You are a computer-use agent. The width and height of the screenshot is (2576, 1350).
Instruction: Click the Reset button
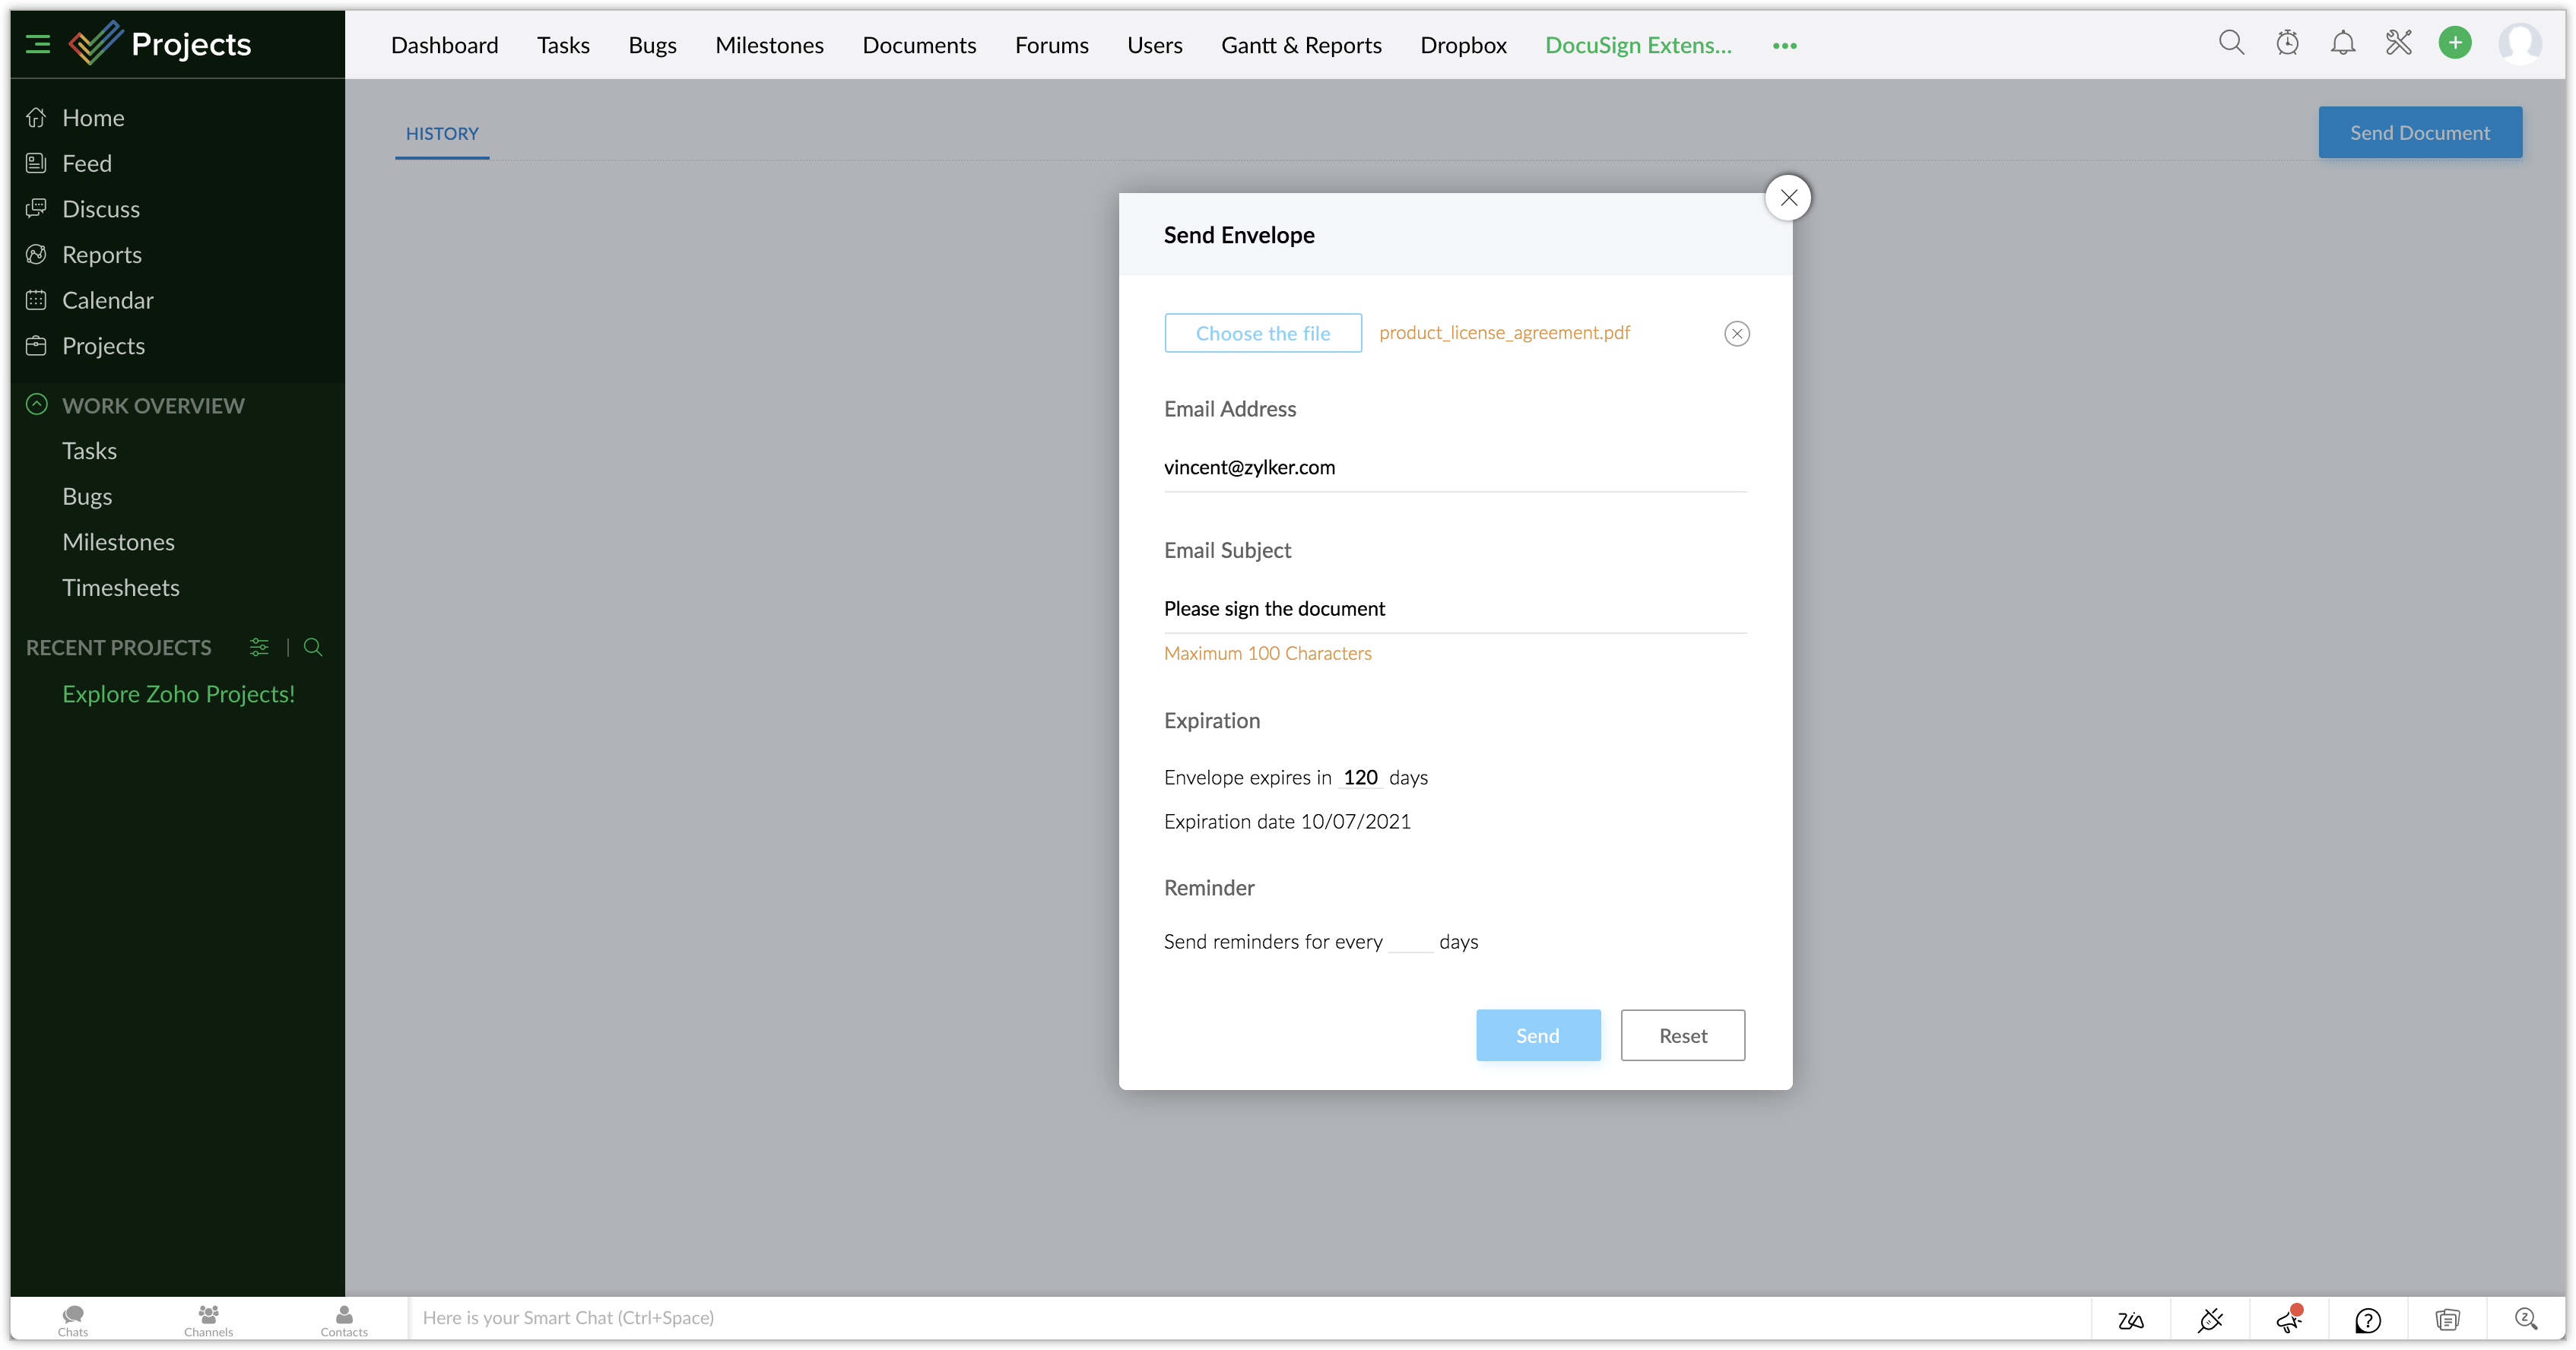1682,1035
